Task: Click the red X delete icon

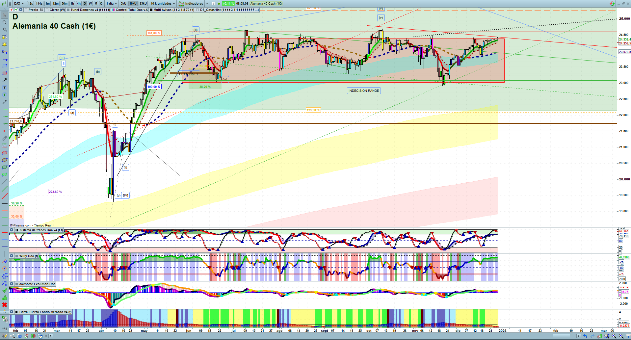Action: click(5, 305)
